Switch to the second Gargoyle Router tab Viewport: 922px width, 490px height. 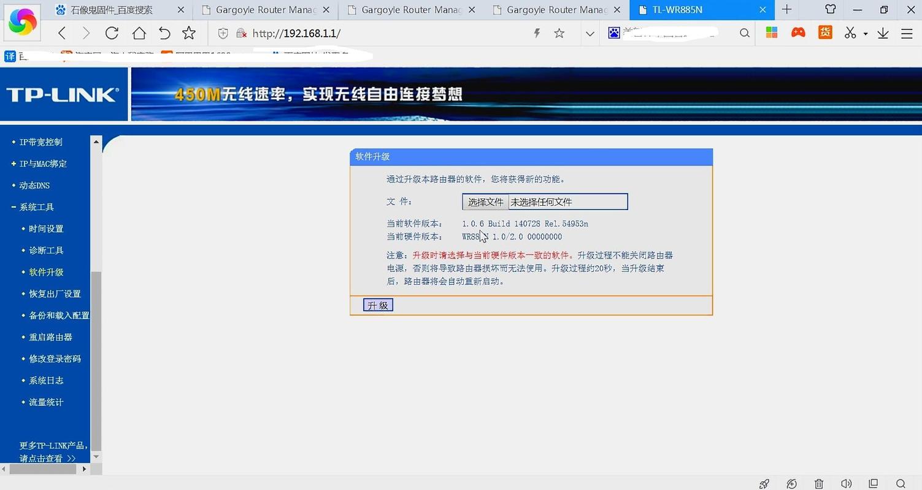tap(410, 10)
